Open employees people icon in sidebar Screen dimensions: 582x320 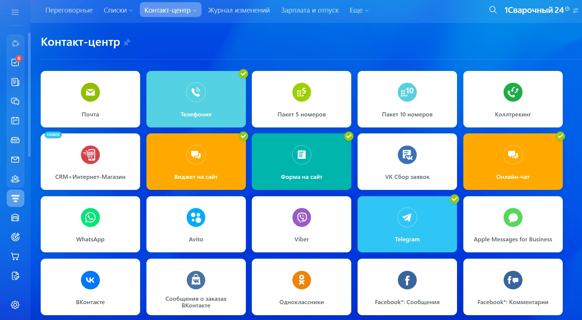coord(15,179)
